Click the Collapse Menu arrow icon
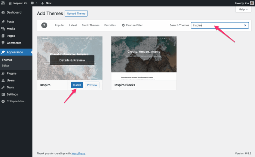Screen dimensions: 255x157 coord(3,101)
